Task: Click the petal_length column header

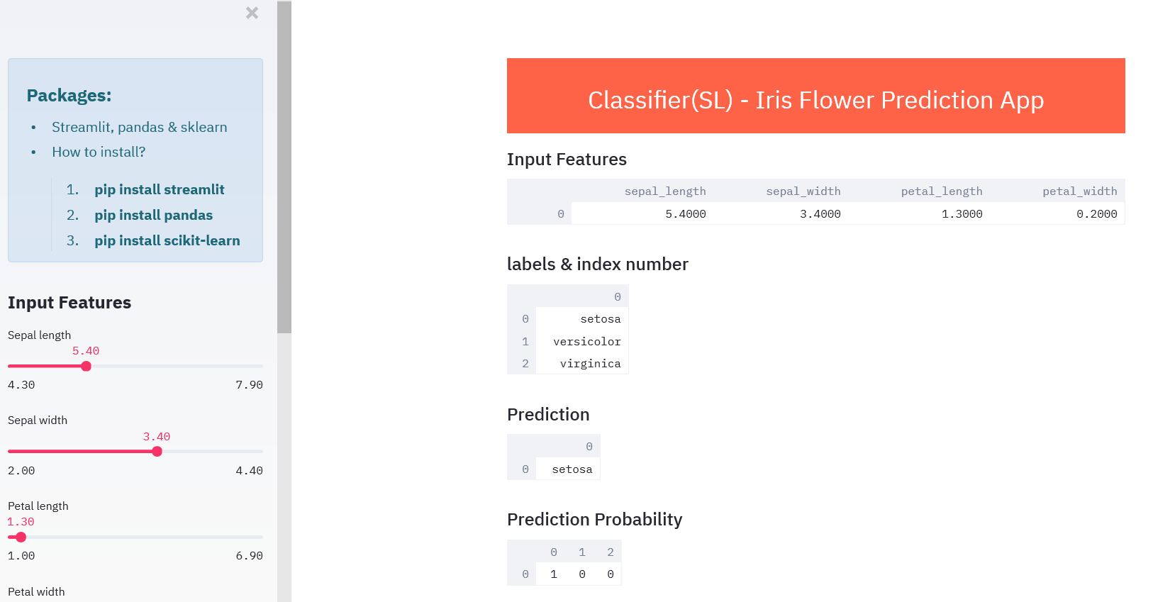Action: coord(941,191)
